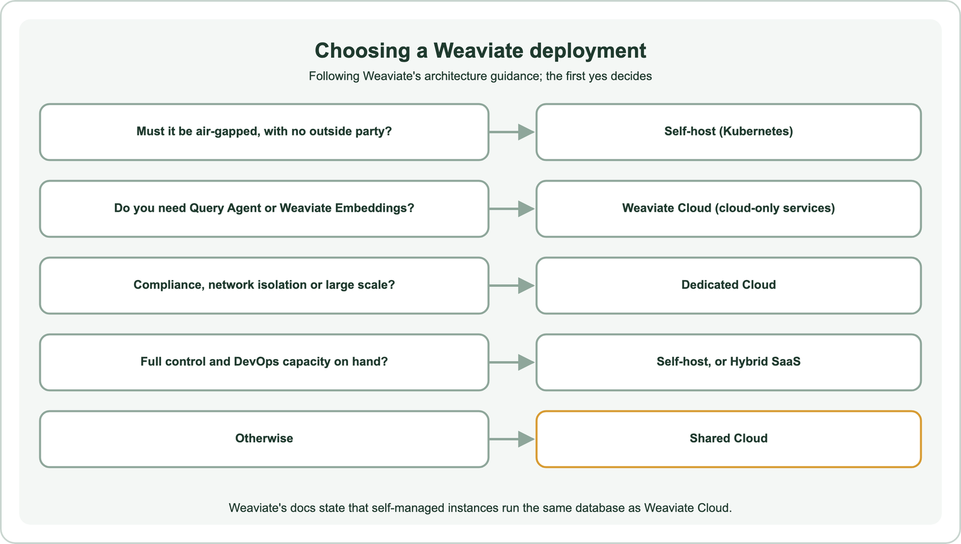Select the highlighted 'Shared Cloud' box
This screenshot has height=544, width=961.
click(729, 439)
